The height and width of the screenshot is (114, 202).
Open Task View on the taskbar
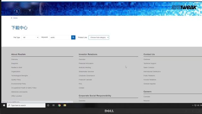[x=54, y=105]
